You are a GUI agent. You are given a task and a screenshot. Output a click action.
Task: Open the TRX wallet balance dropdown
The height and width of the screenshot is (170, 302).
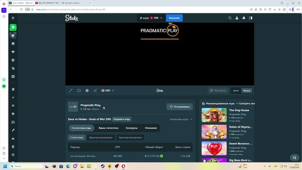151,18
